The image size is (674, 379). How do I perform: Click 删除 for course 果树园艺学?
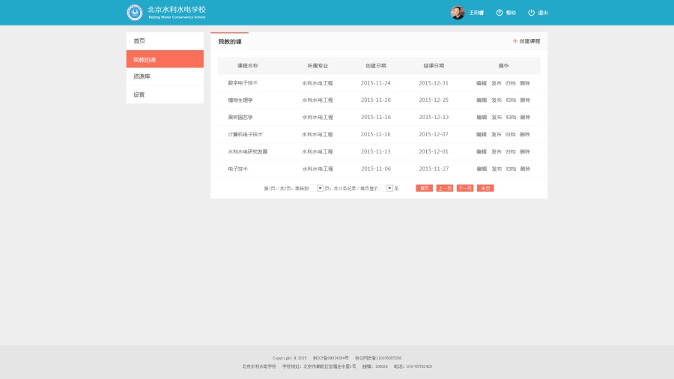525,117
